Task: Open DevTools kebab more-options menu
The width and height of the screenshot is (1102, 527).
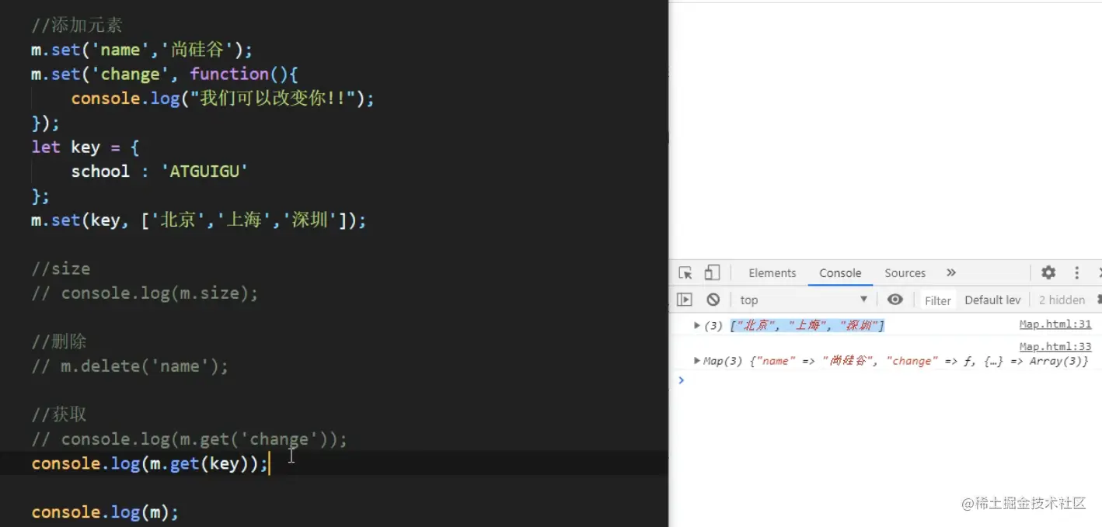Action: (1077, 272)
